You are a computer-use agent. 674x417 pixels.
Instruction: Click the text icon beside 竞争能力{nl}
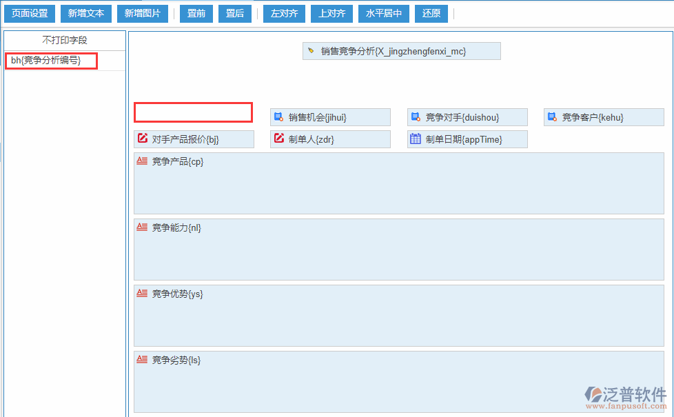142,227
